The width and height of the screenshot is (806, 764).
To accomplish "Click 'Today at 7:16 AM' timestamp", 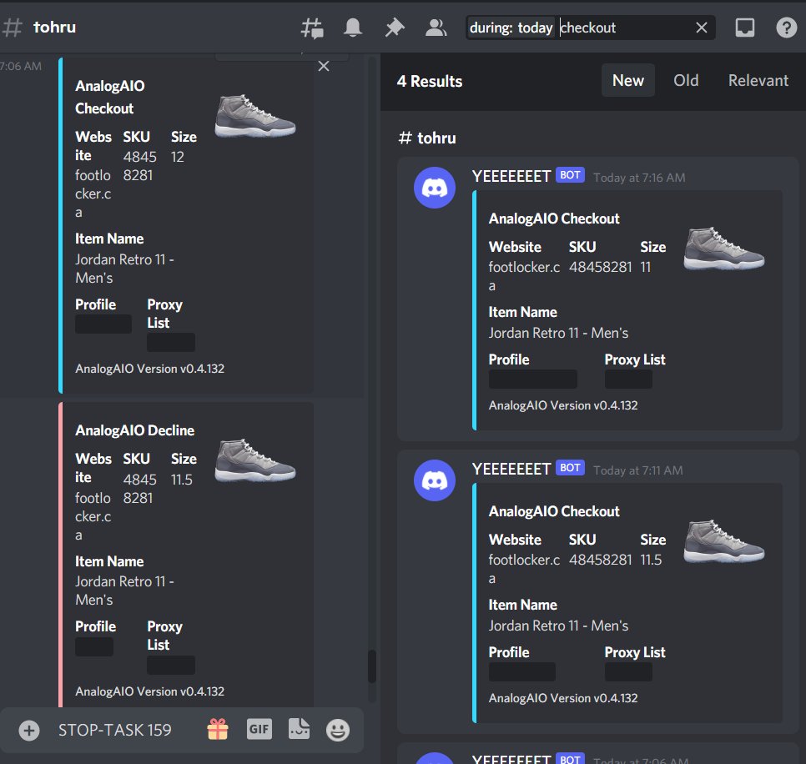I will [x=639, y=178].
